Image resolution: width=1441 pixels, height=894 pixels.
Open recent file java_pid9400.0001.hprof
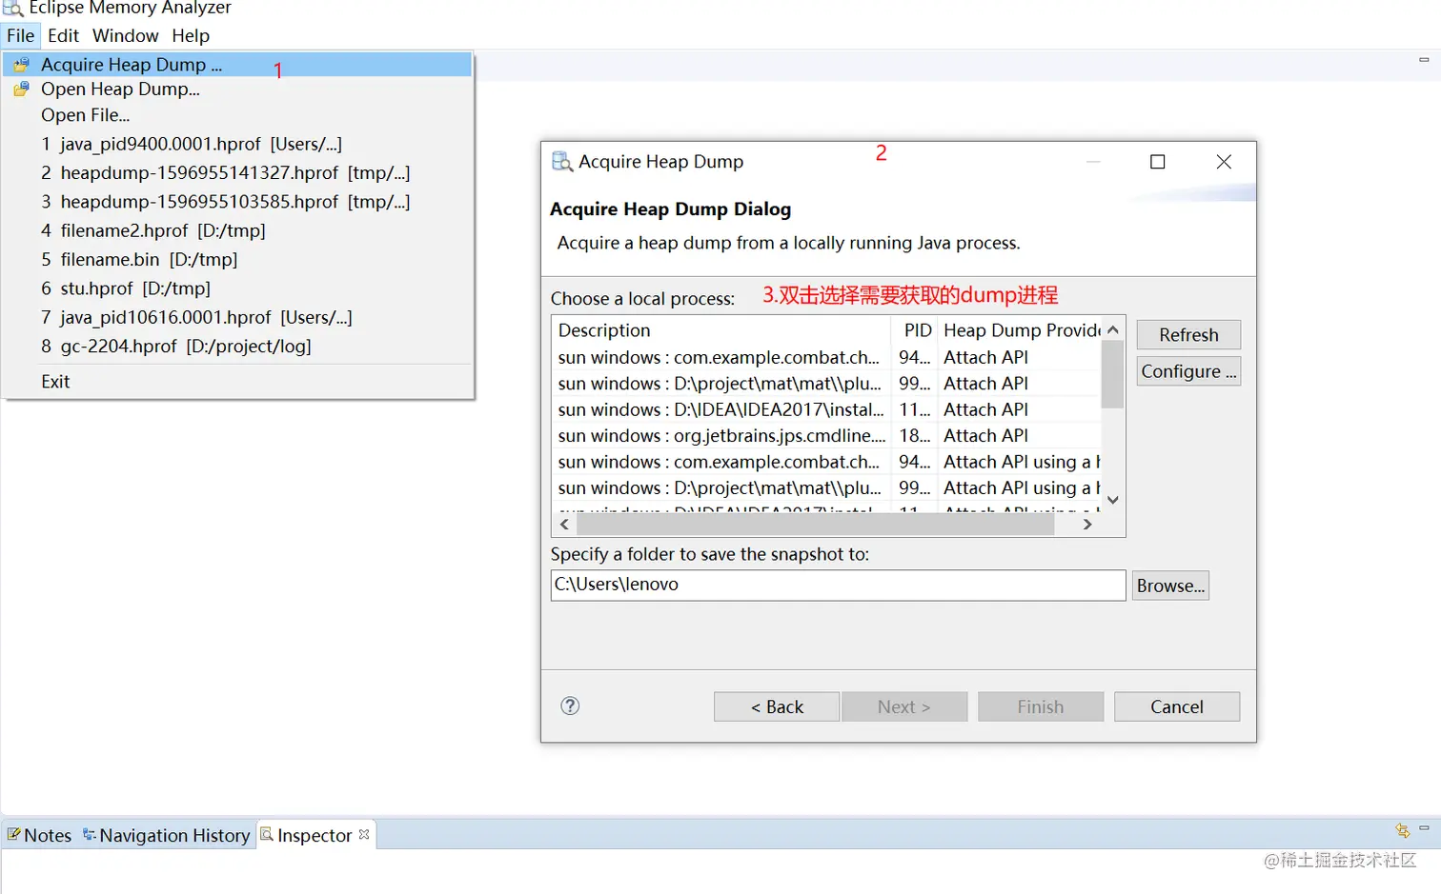[237, 144]
